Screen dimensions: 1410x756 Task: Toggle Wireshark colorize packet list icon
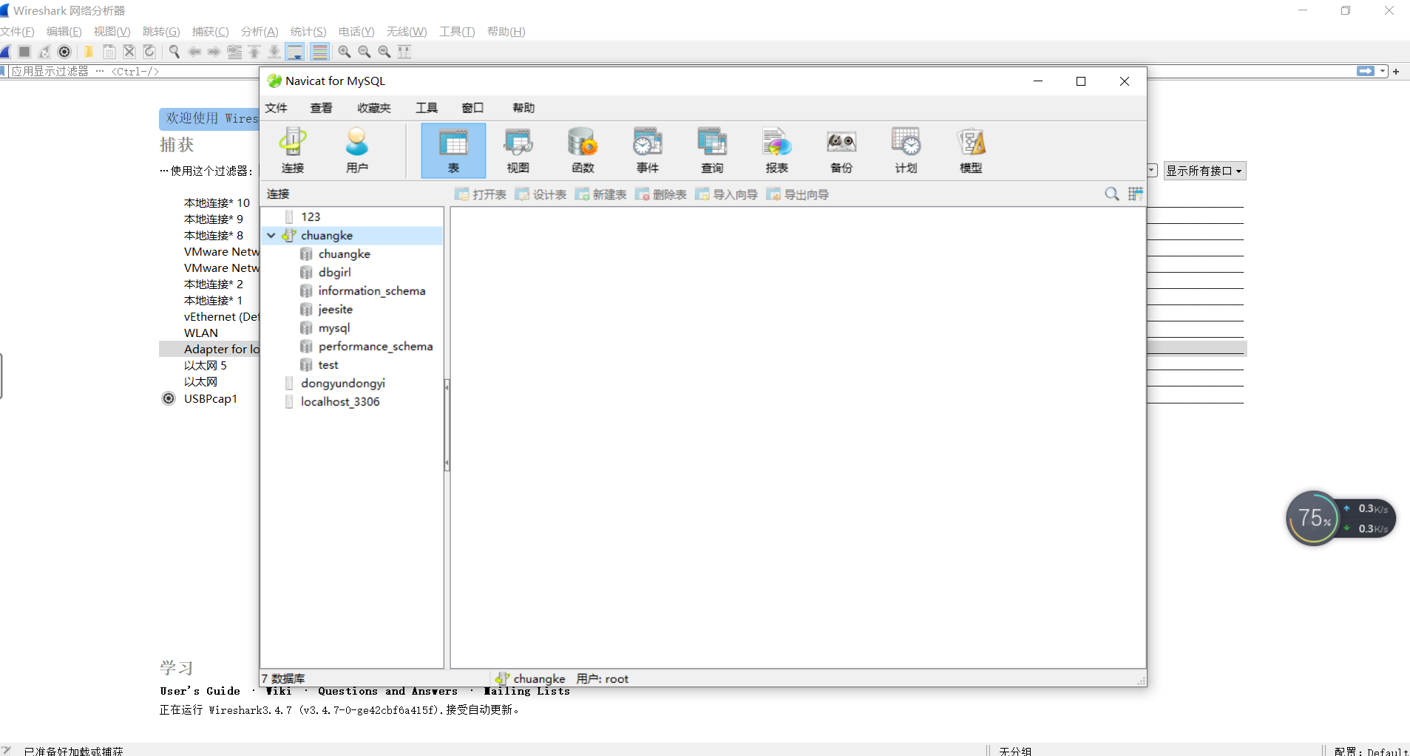pyautogui.click(x=319, y=52)
